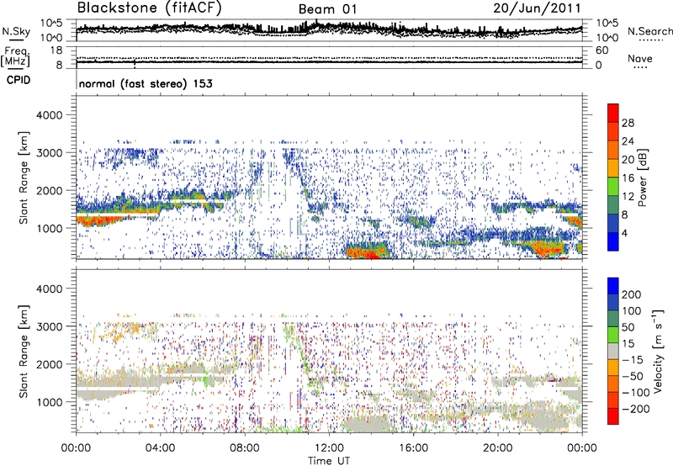Click the "16" tick on Power colorbar
The image size is (673, 466).
point(628,178)
